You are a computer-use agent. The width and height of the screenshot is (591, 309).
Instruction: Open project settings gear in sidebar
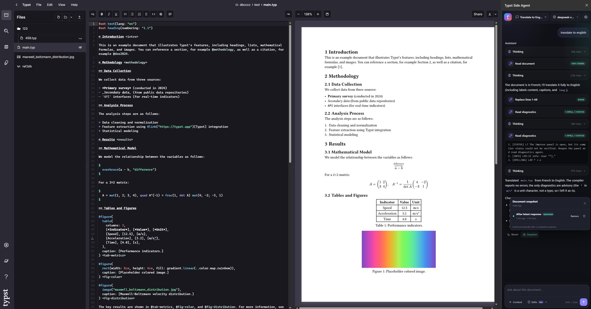click(6, 245)
